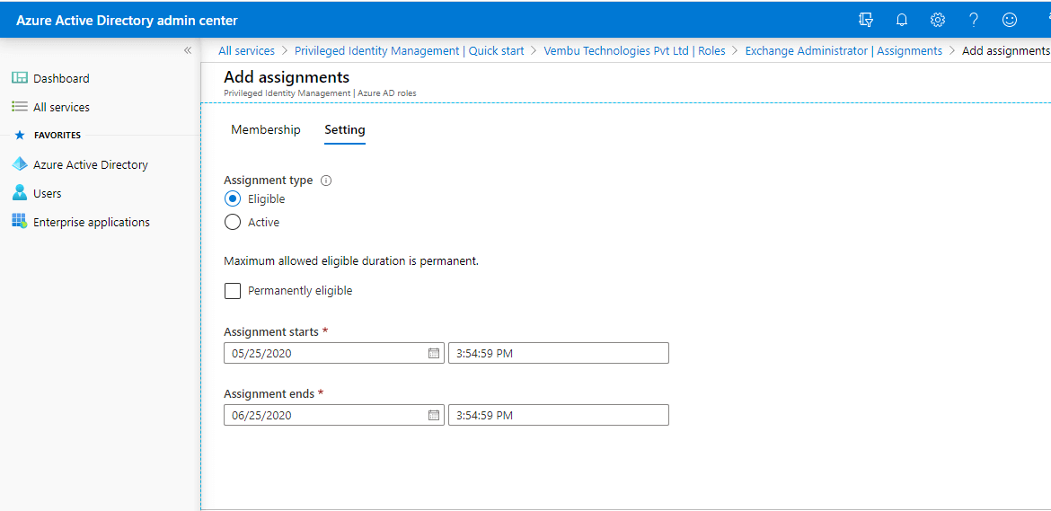This screenshot has width=1051, height=511.
Task: Click the feedback smiley icon
Action: [x=1010, y=20]
